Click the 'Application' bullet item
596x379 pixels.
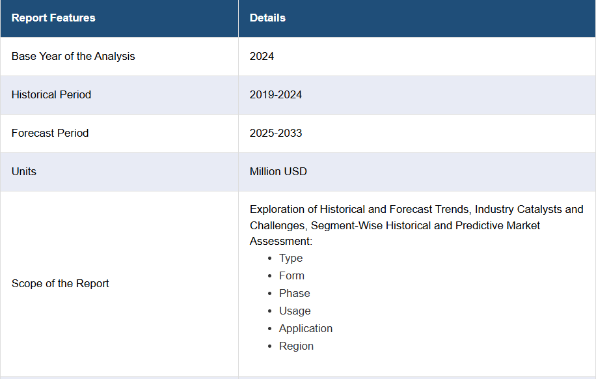pos(306,328)
